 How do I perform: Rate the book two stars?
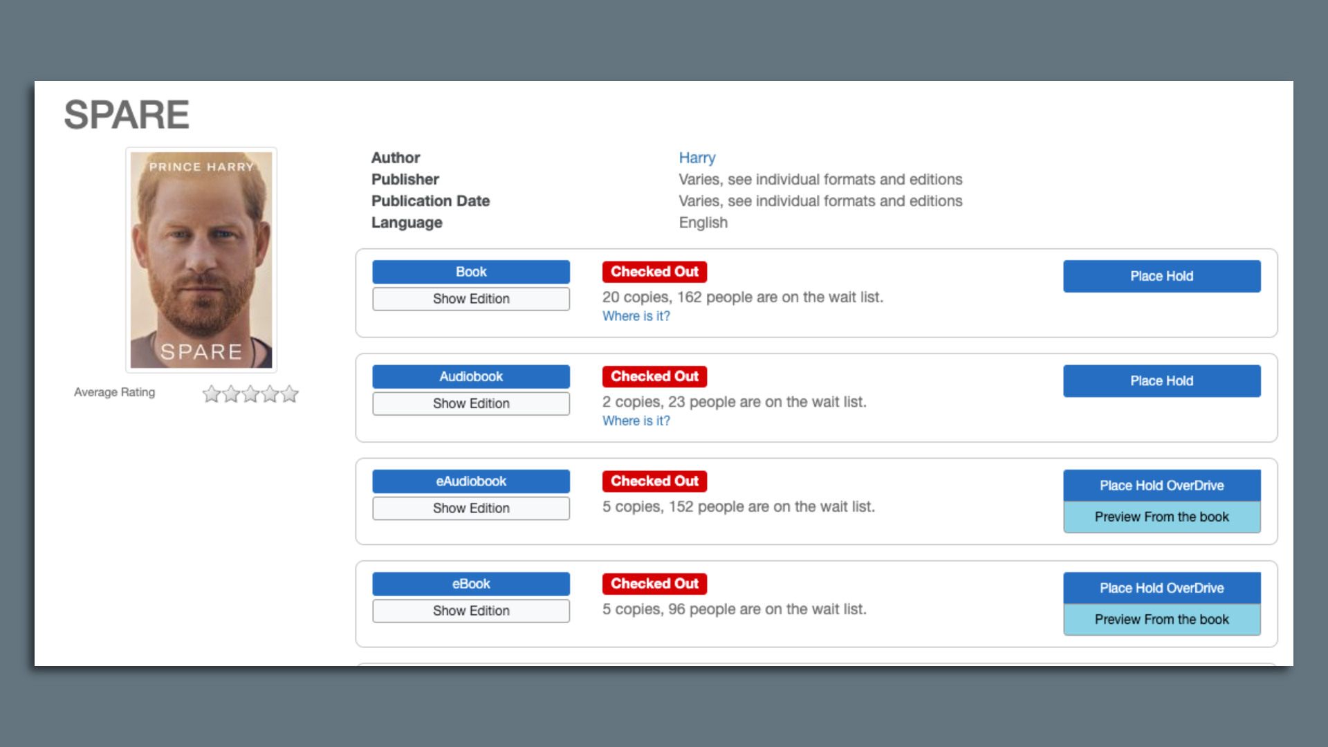click(x=231, y=394)
